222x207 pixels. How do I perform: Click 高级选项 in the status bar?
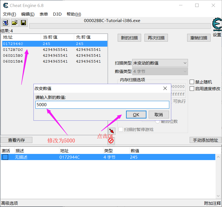(x=9, y=203)
